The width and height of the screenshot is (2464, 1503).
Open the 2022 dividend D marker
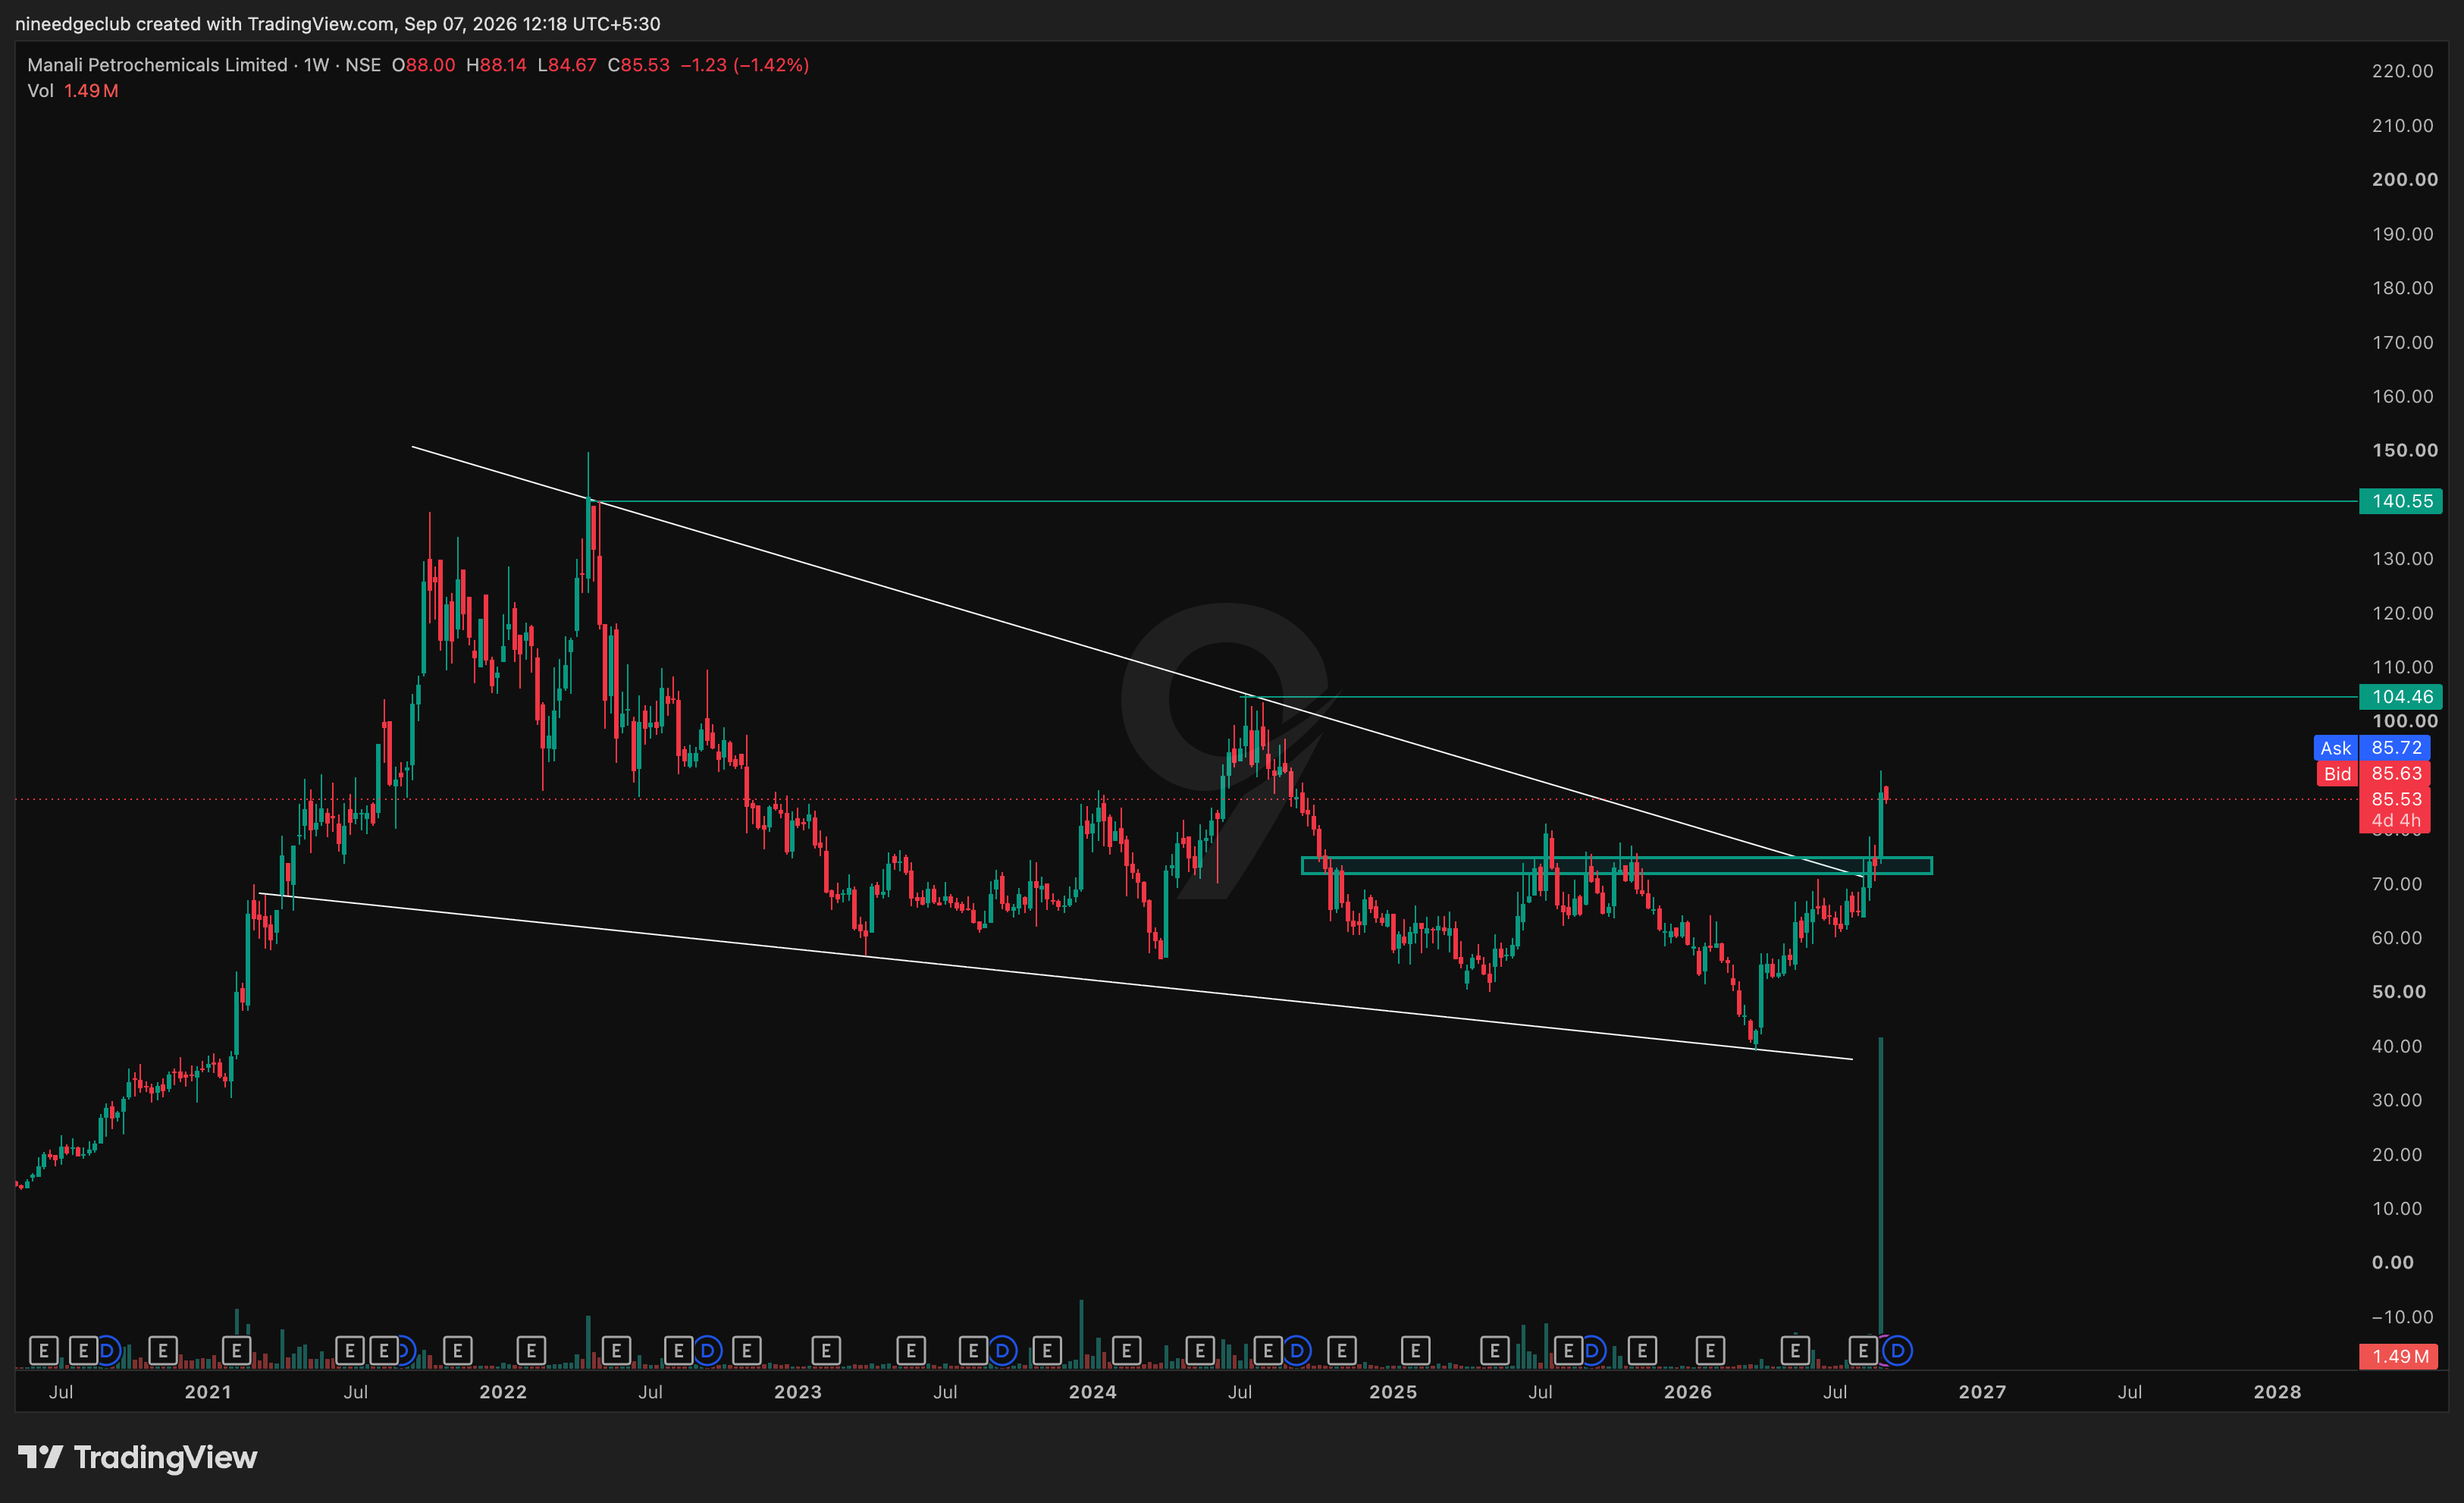(707, 1351)
